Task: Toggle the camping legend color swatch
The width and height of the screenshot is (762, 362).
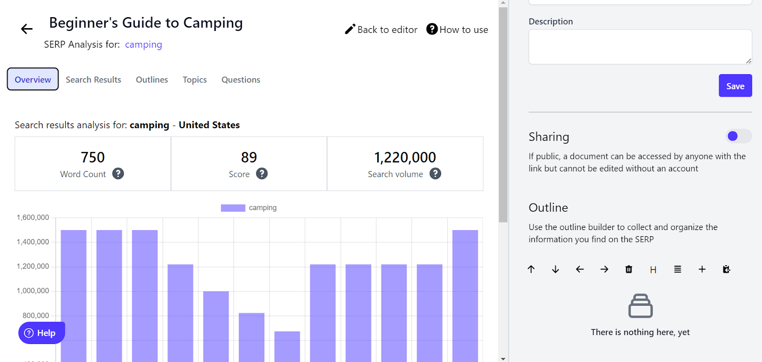Action: (x=233, y=208)
